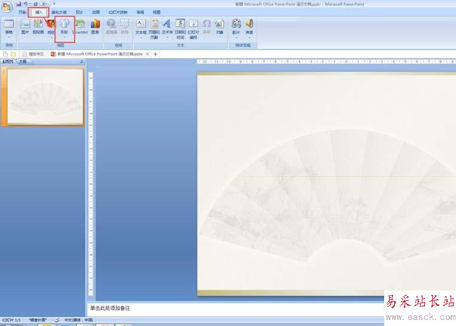Switch to the 设计 (Design) tab
456x326 pixels.
click(x=79, y=12)
